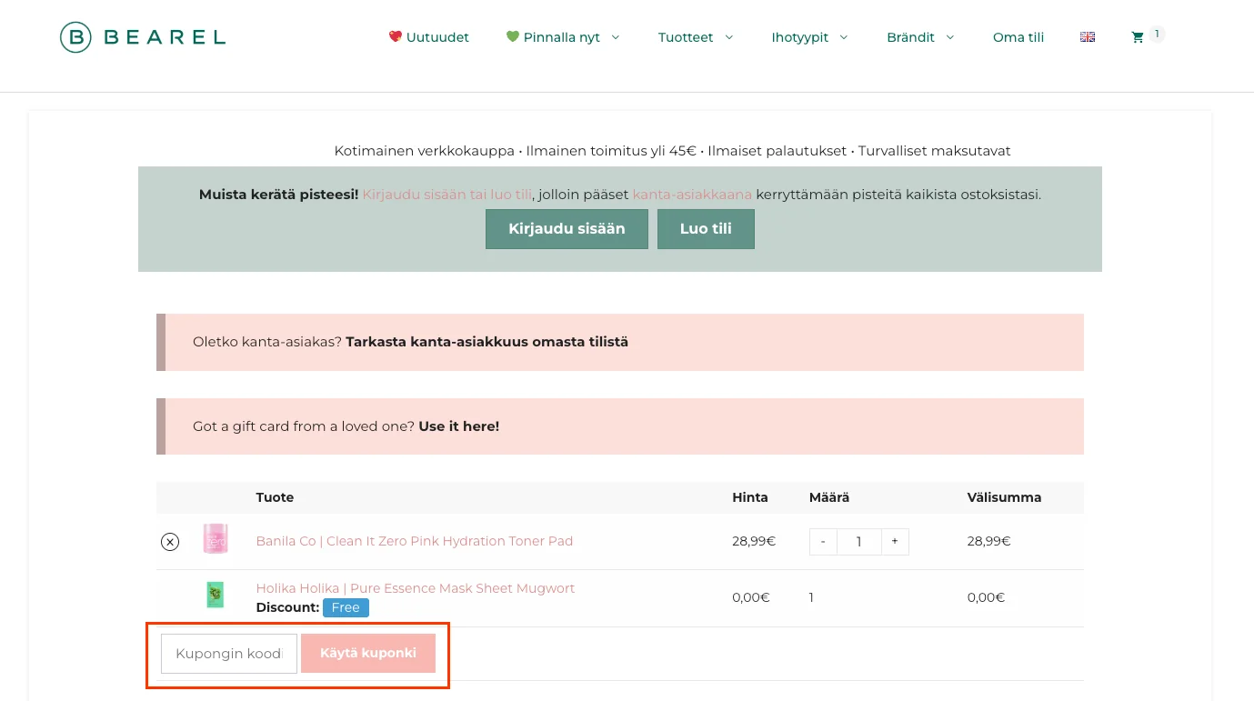Open Banila Co Clean It Zero product link
The width and height of the screenshot is (1254, 701).
click(x=415, y=541)
